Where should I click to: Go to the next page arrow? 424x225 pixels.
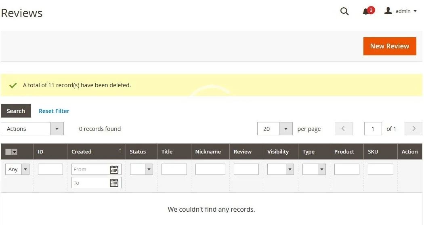coord(413,129)
